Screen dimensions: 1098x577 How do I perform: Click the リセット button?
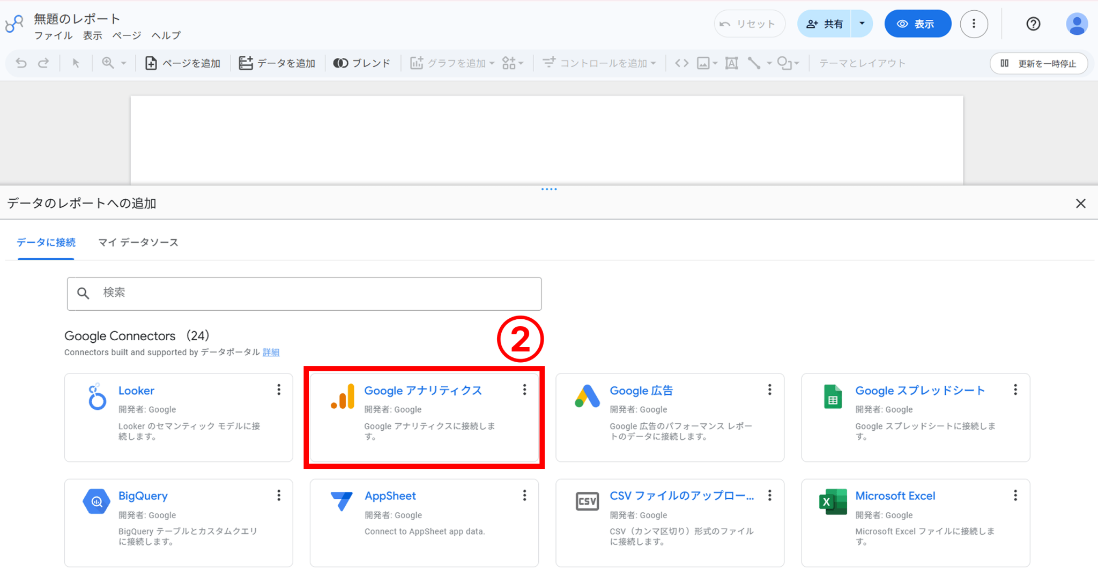click(x=749, y=24)
